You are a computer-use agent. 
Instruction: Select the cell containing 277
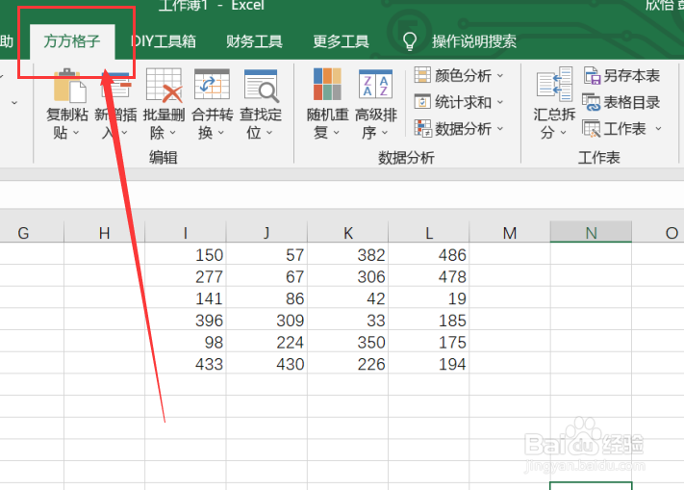click(186, 275)
